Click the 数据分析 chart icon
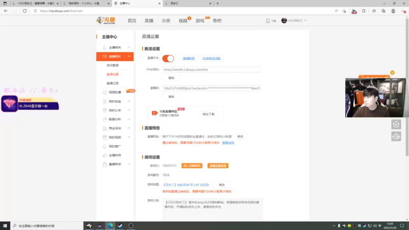409x230 pixels. coord(105,119)
